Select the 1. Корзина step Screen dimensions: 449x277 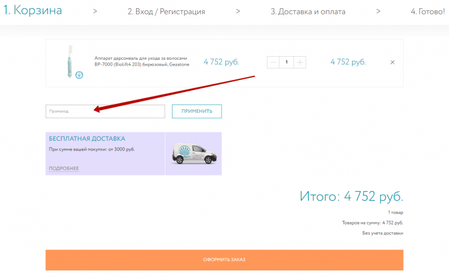[x=33, y=10]
